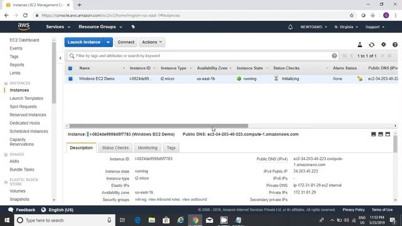
Task: Open AMIs in sidebar
Action: pos(14,161)
